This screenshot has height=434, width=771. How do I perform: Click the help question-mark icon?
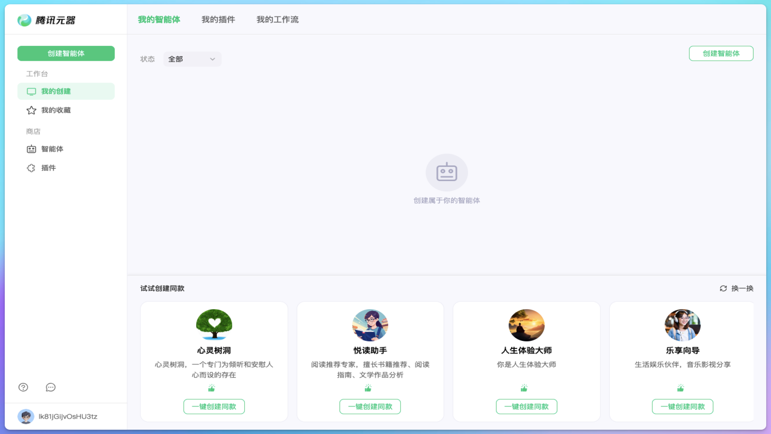tap(23, 387)
